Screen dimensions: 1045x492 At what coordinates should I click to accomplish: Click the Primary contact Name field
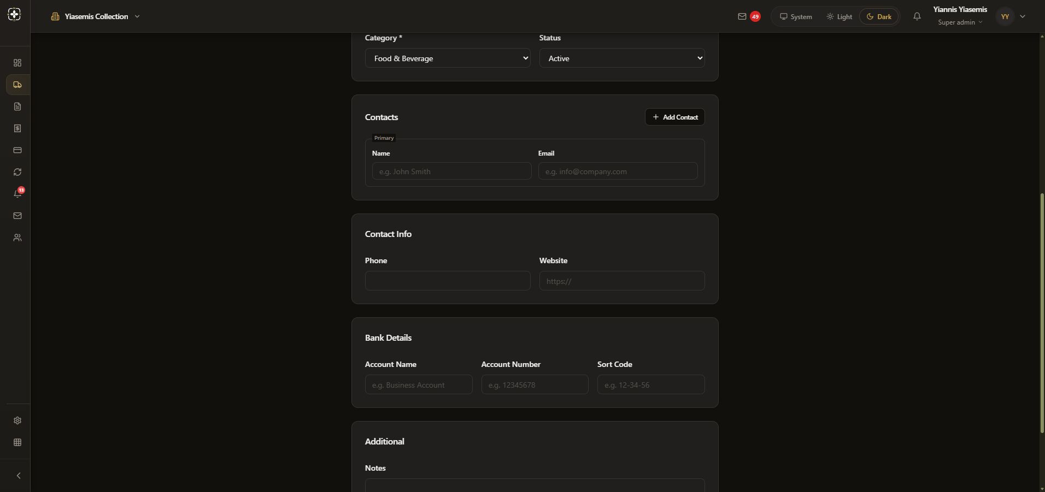(451, 171)
